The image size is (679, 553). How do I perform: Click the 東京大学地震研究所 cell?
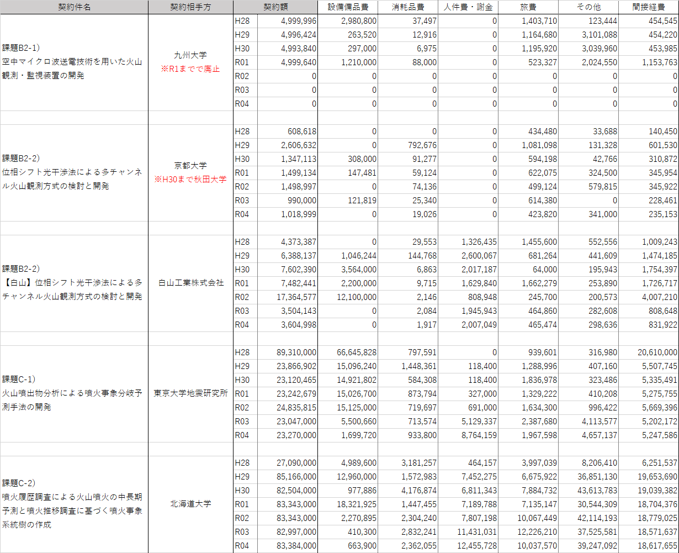[x=190, y=393]
